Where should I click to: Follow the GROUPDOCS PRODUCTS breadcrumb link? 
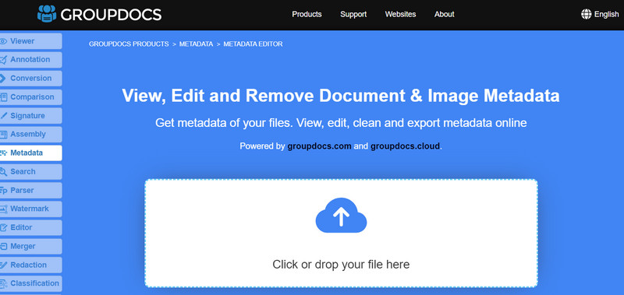click(129, 44)
